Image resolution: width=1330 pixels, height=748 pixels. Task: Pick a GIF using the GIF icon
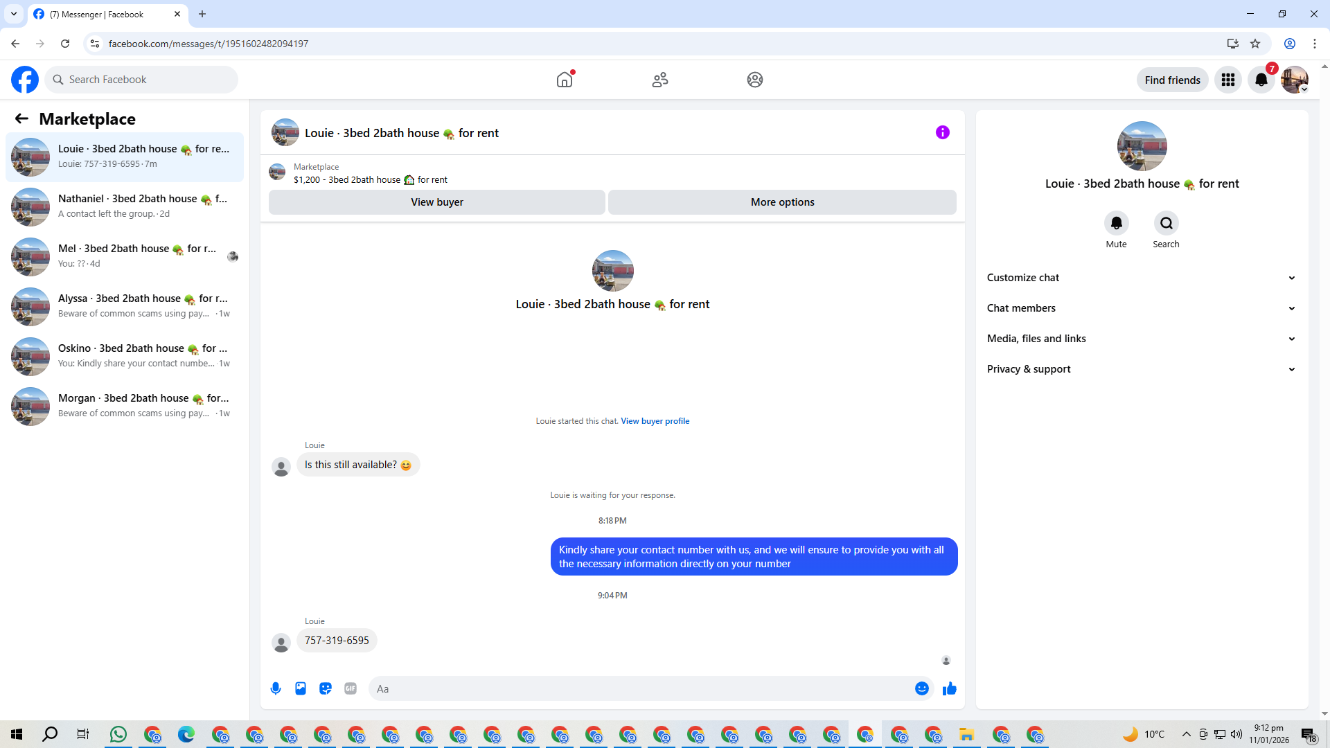coord(351,688)
